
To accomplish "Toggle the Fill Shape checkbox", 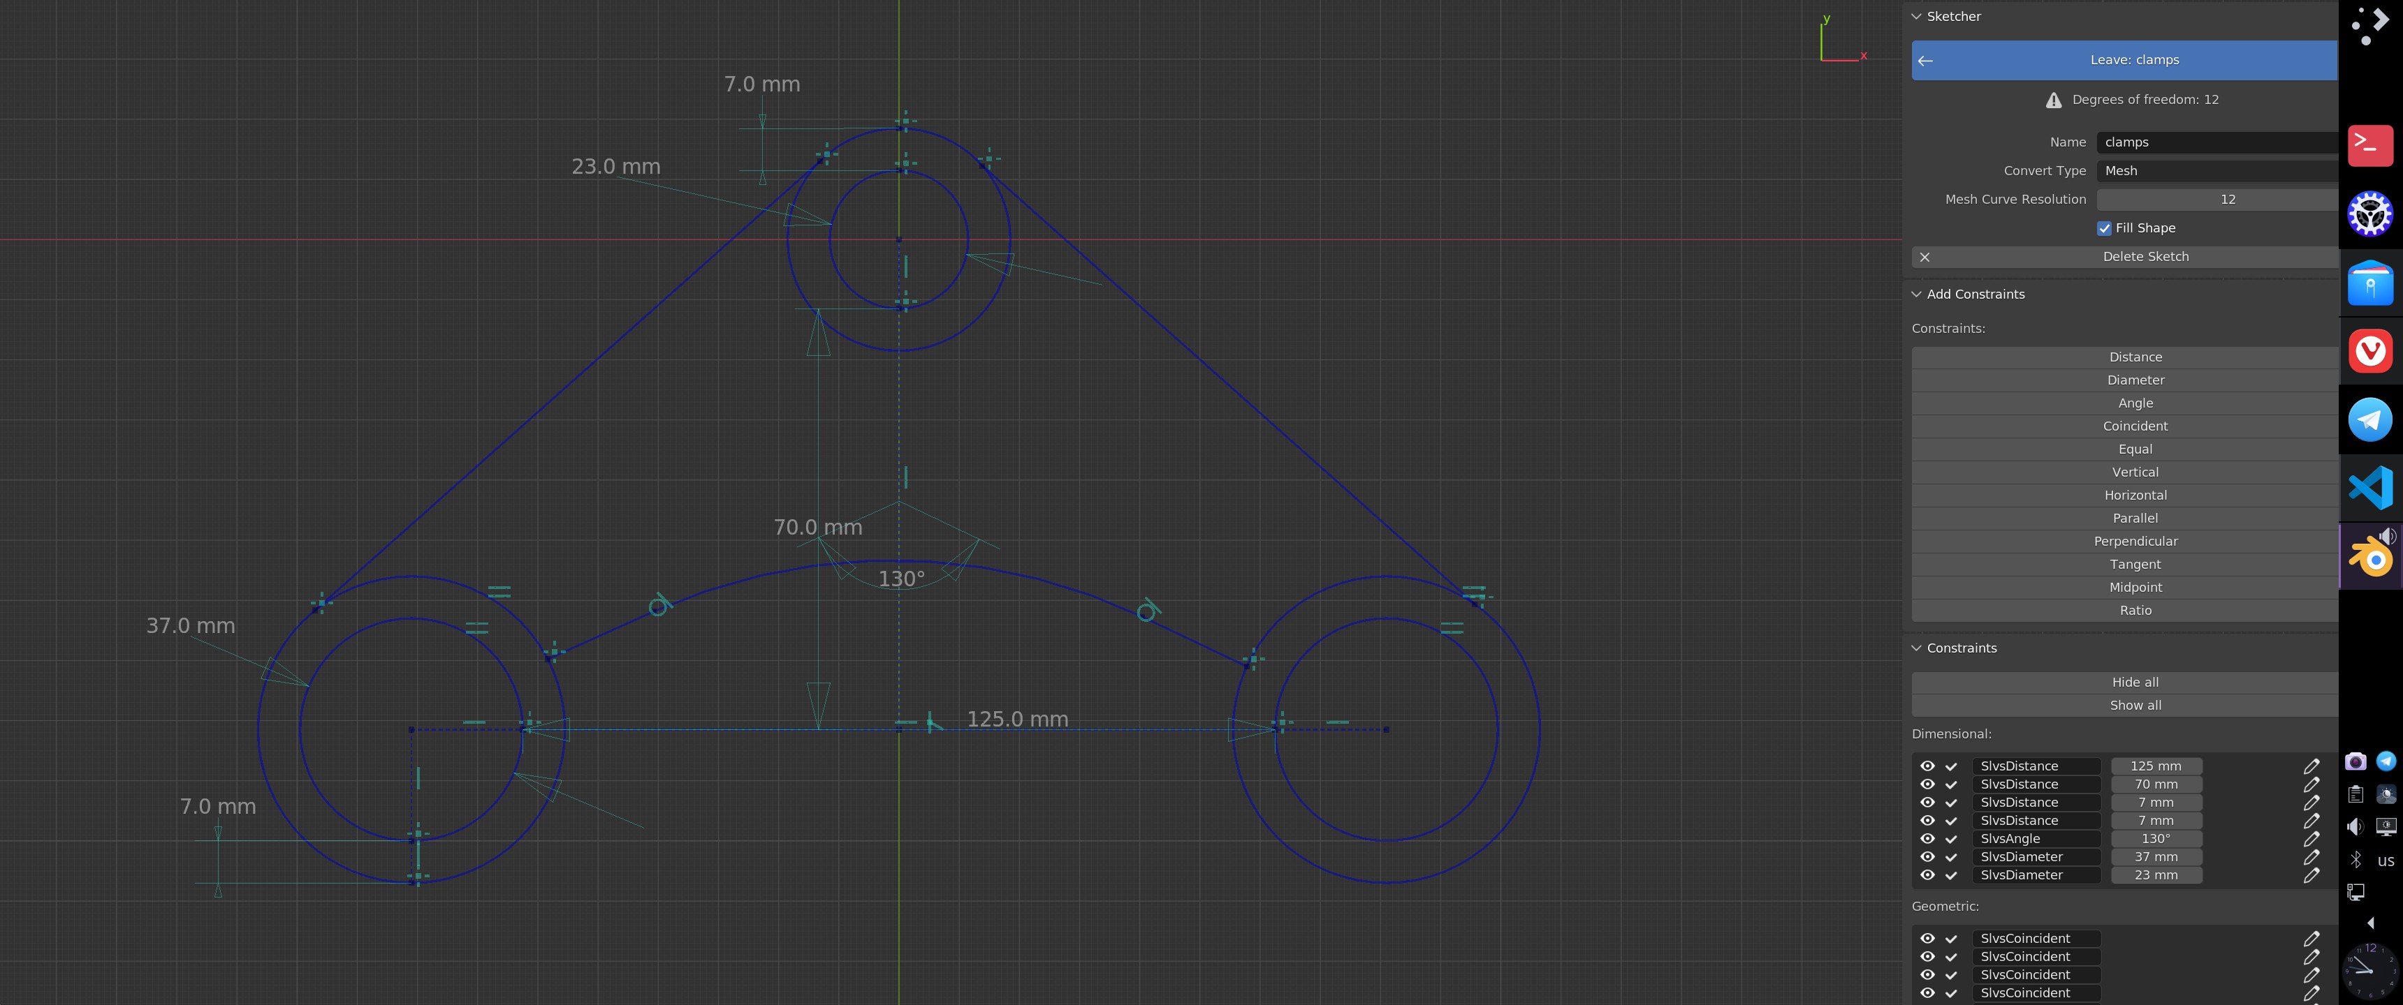I will pyautogui.click(x=2105, y=228).
